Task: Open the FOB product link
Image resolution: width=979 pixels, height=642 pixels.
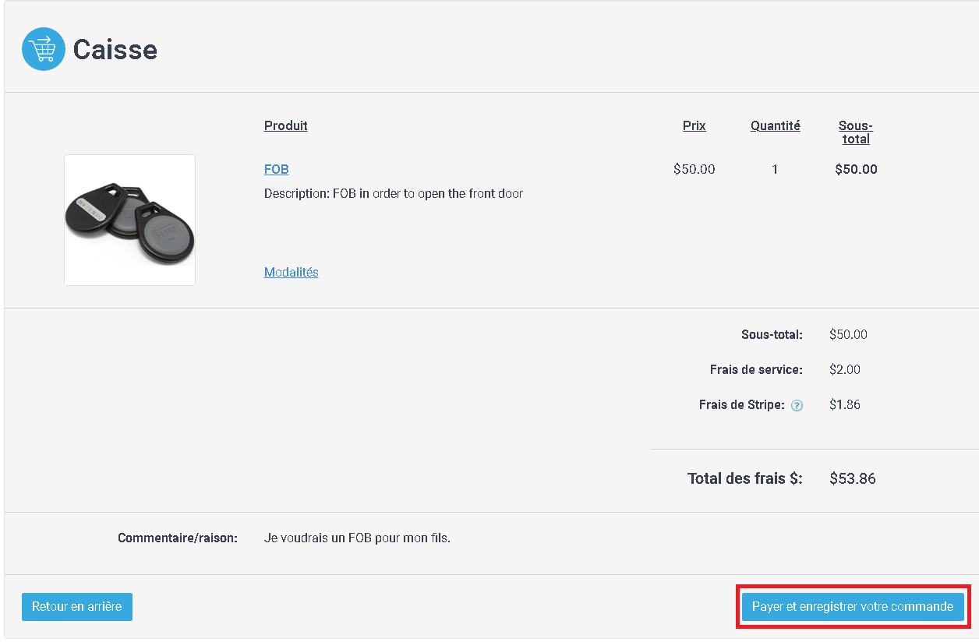Action: 277,169
